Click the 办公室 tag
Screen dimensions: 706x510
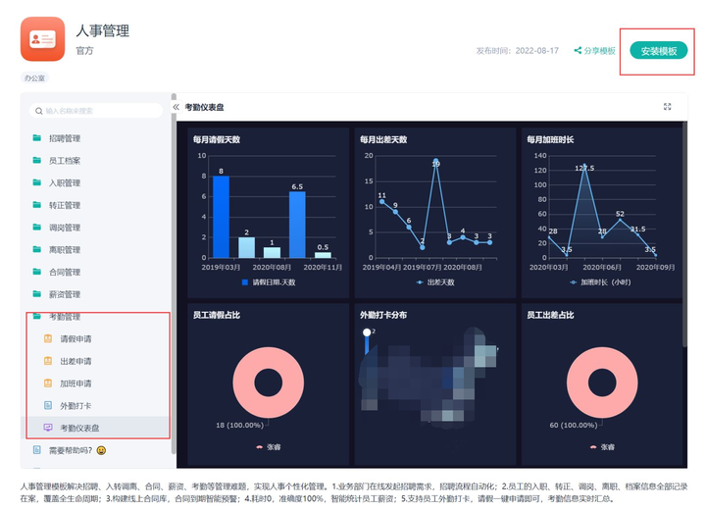[34, 77]
